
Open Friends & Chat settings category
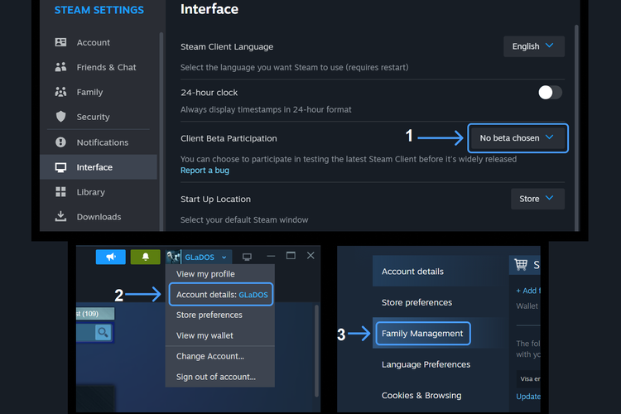(x=99, y=67)
